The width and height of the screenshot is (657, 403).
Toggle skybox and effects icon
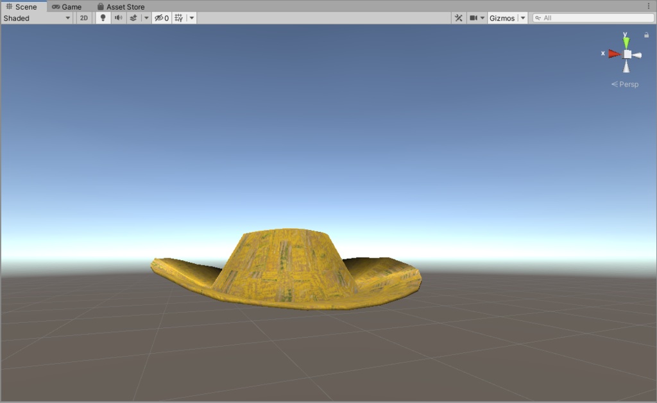(133, 18)
